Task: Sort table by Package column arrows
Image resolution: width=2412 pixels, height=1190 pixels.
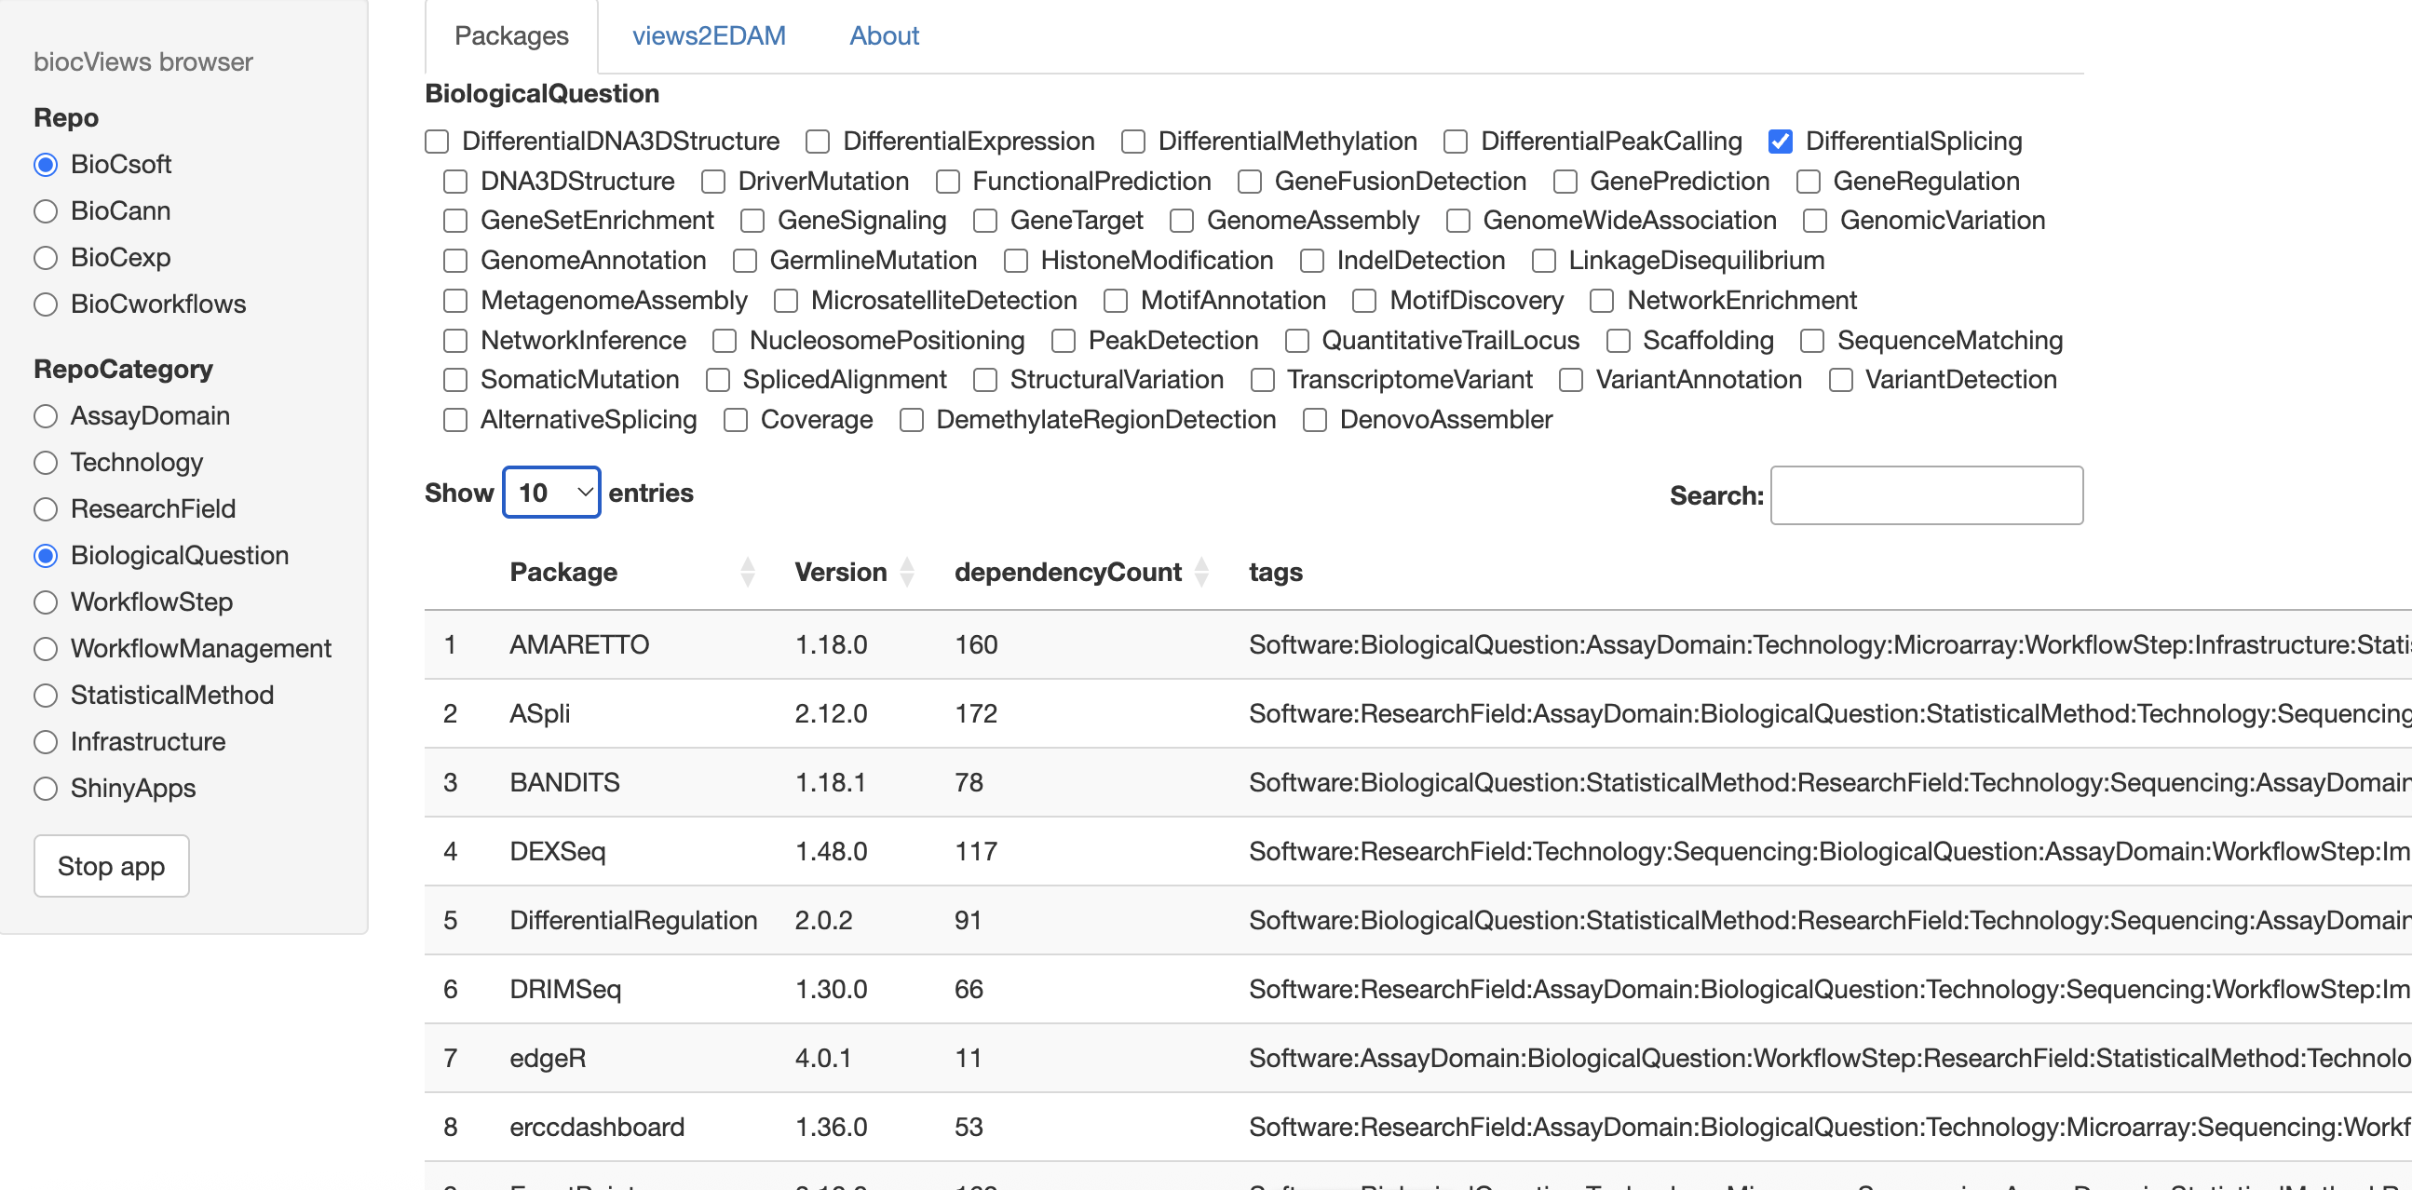Action: (747, 572)
